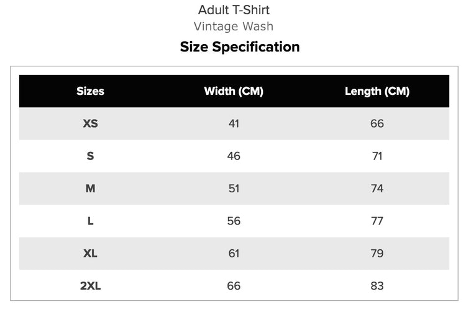Image resolution: width=466 pixels, height=333 pixels.
Task: Click the Size Specification heading
Action: (240, 47)
